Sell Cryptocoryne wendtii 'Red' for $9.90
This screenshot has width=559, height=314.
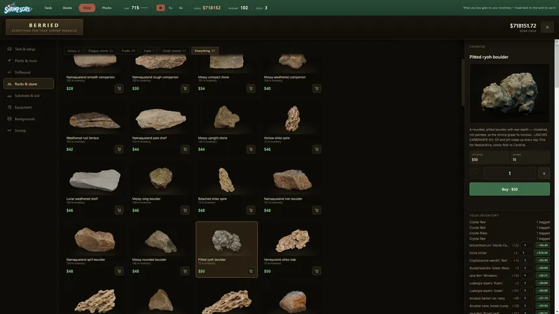pos(543,260)
